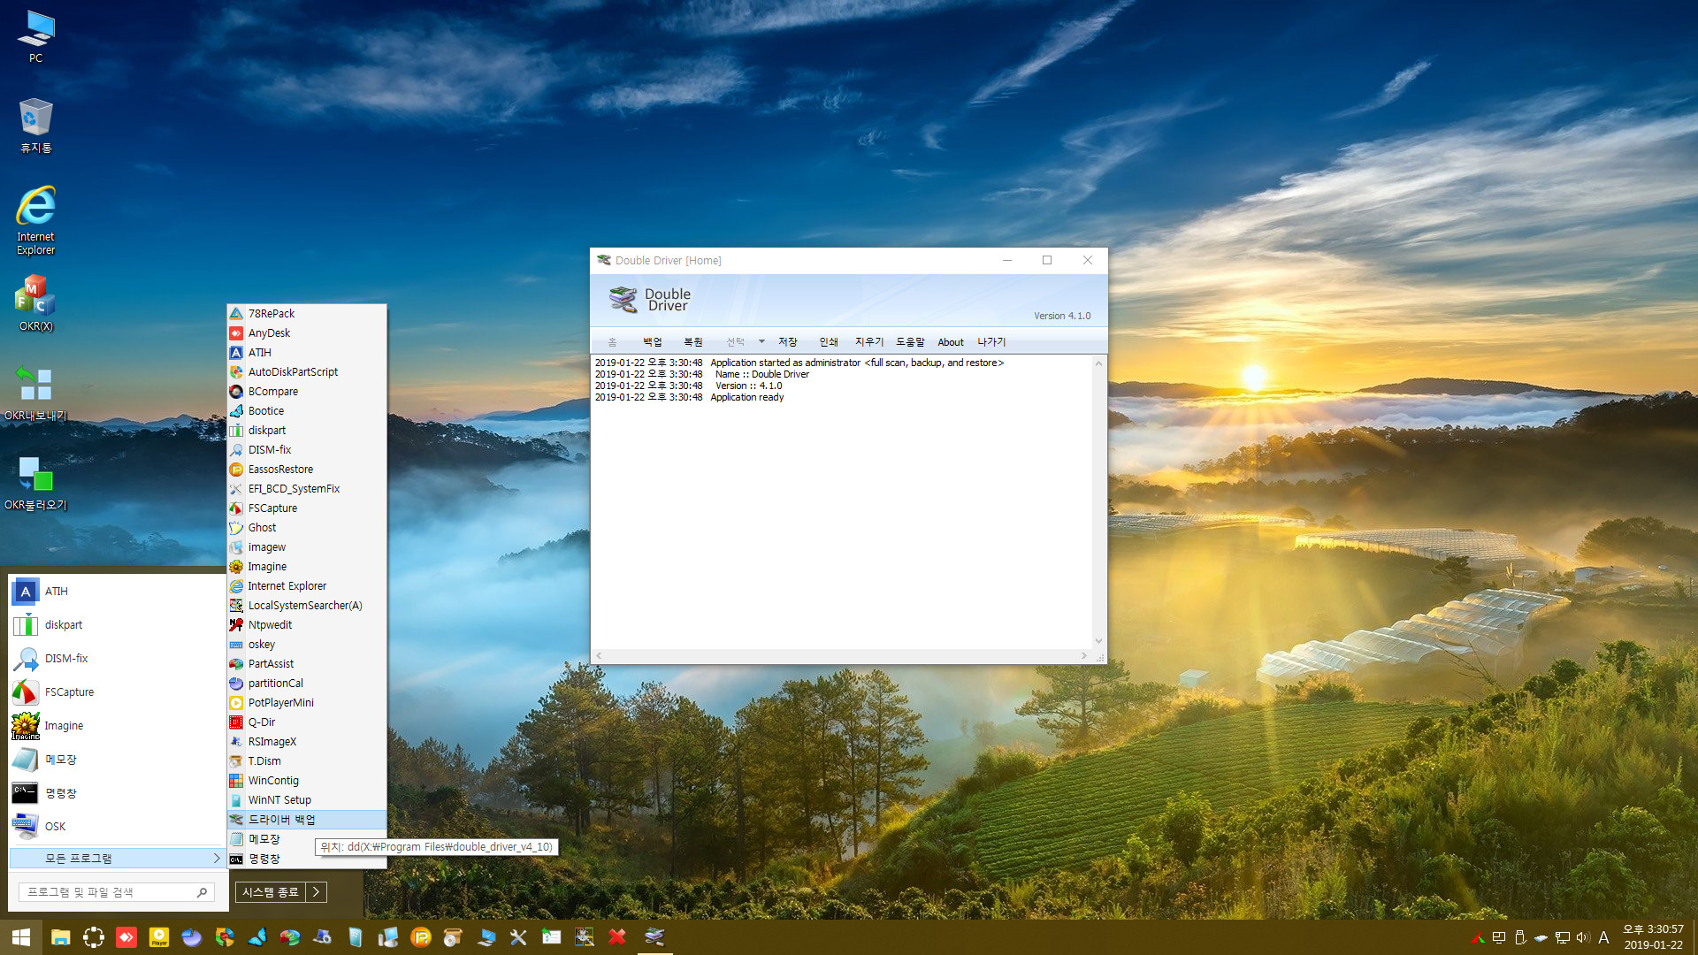Screen dimensions: 1698x955
Task: Open Imagine in the all-programs list
Action: coord(307,567)
